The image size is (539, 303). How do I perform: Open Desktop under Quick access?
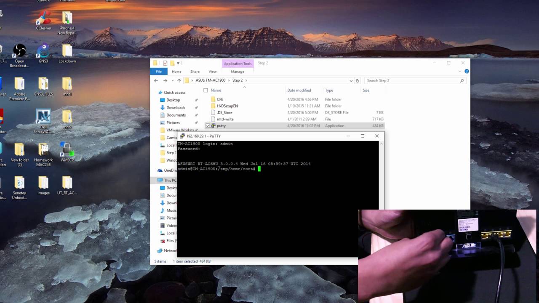(x=173, y=100)
